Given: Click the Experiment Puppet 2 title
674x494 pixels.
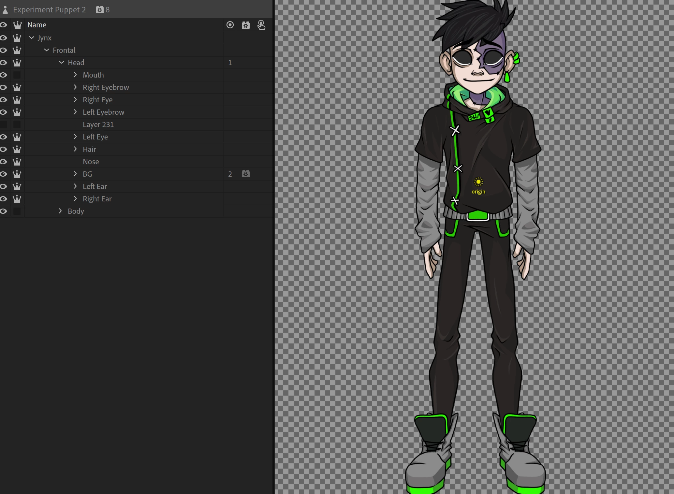Looking at the screenshot, I should [x=50, y=10].
